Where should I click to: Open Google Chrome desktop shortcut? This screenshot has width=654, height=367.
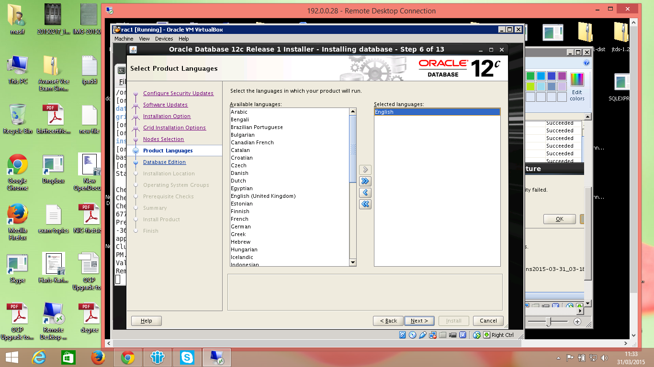[17, 172]
